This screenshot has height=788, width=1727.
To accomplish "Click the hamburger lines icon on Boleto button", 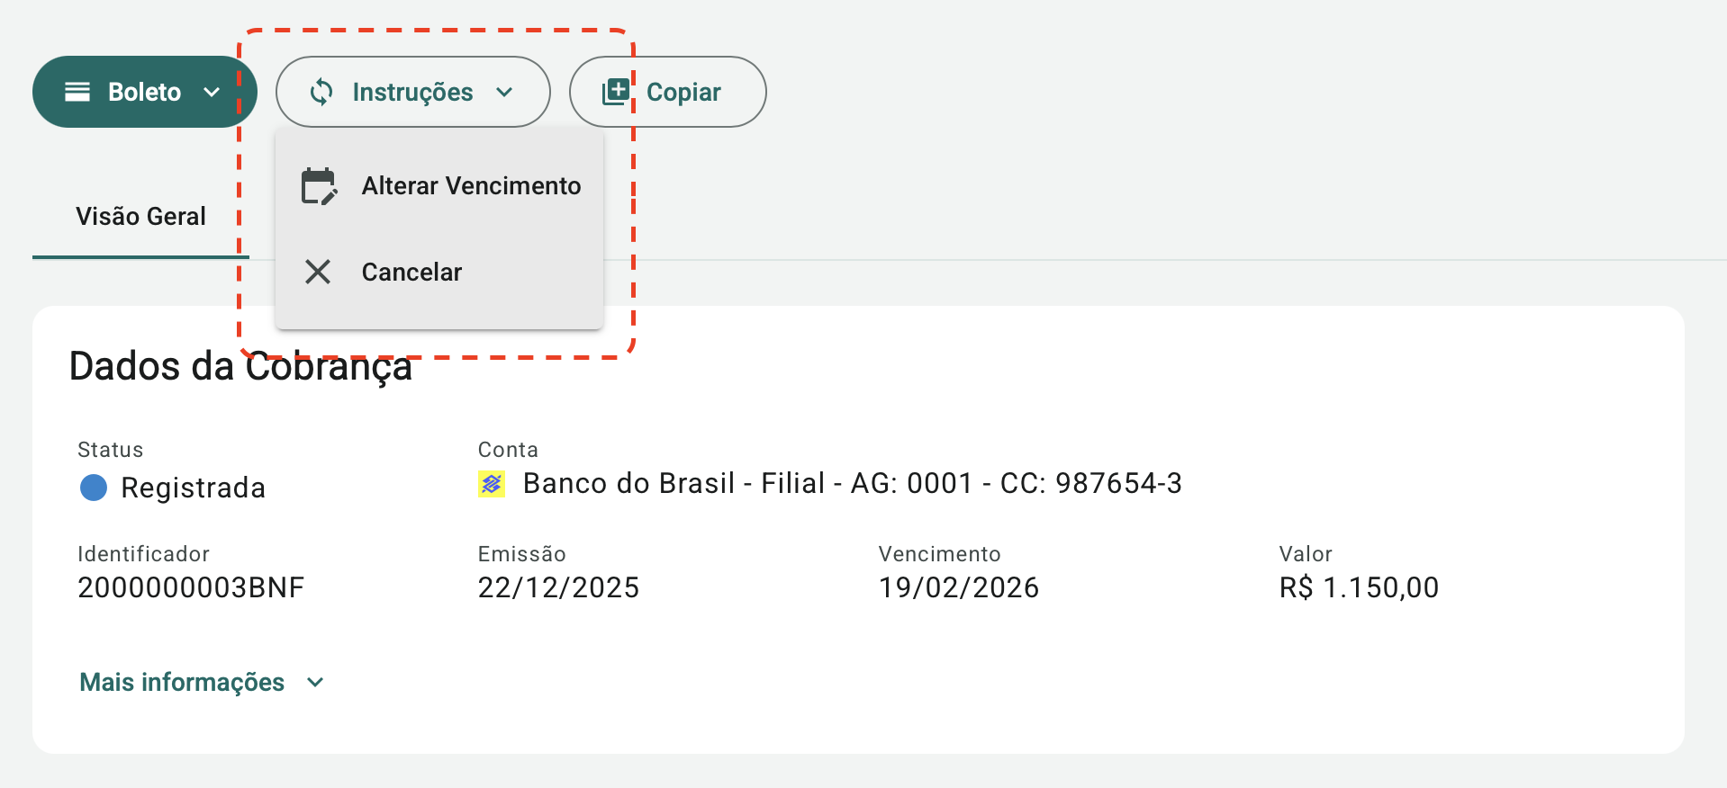I will pos(77,92).
